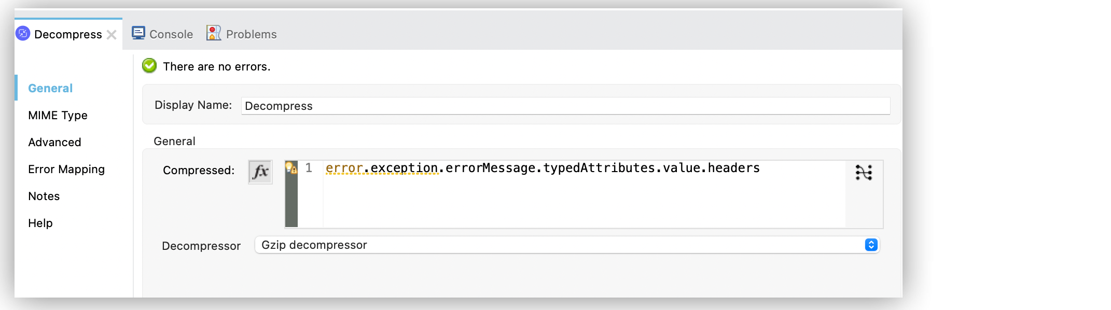The width and height of the screenshot is (1111, 310).
Task: Click the purple Decompress module icon
Action: coord(22,33)
